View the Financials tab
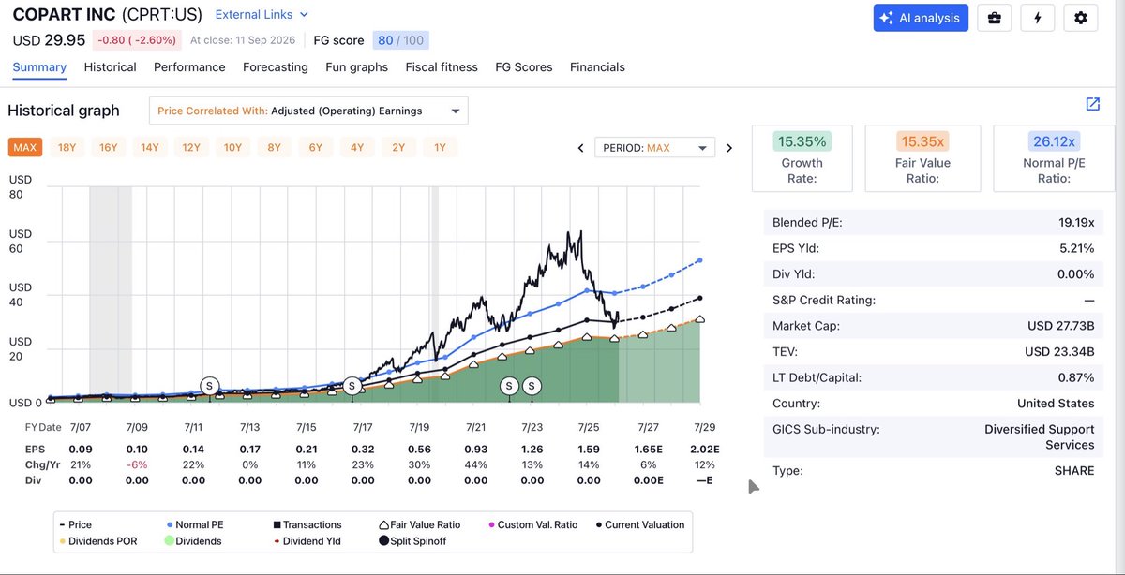1125x575 pixels. click(x=597, y=67)
